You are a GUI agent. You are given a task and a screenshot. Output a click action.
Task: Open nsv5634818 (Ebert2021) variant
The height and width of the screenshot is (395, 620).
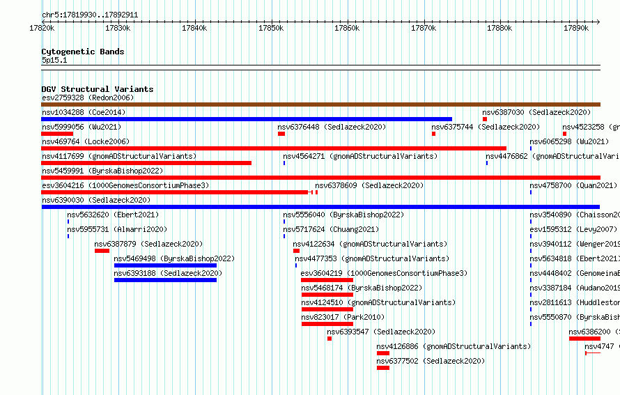(575, 258)
